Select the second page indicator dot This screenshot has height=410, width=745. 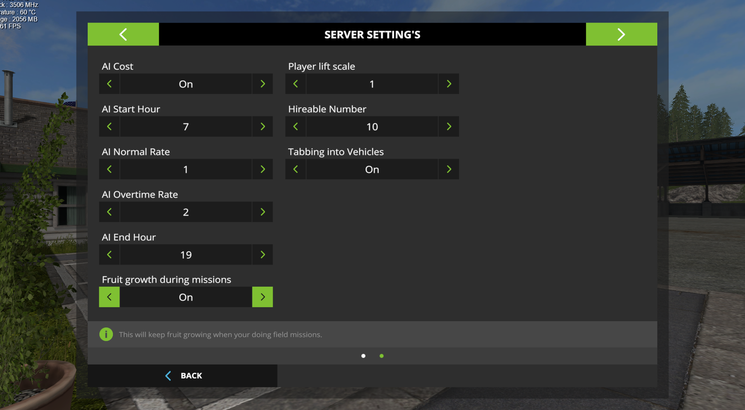(381, 356)
